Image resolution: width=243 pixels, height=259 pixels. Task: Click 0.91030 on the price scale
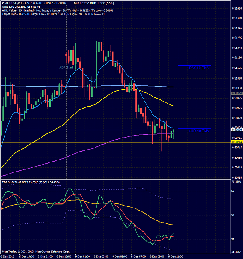pos(237,88)
